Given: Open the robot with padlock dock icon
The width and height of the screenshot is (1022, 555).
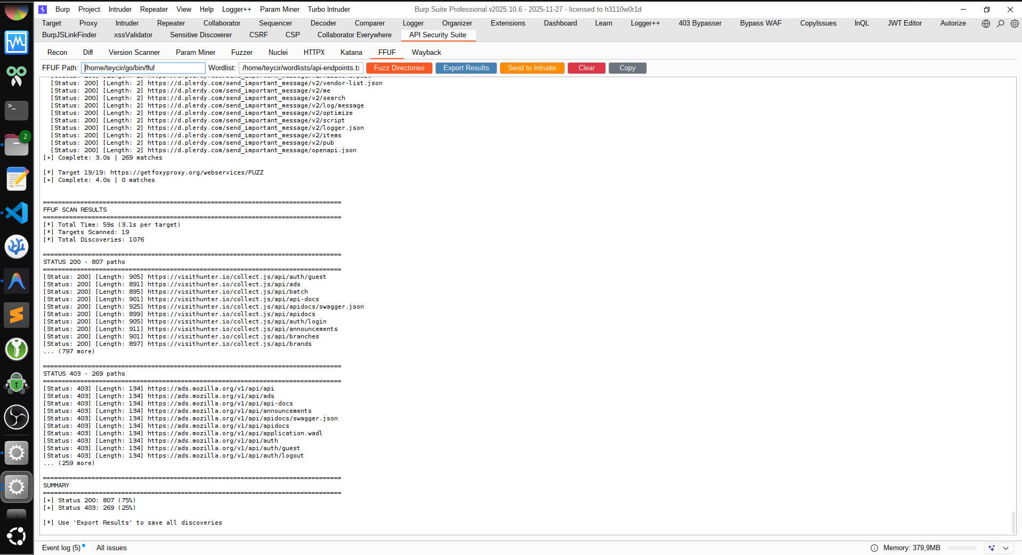Looking at the screenshot, I should click(17, 383).
